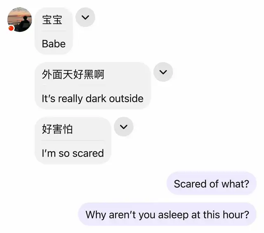Viewport: 264px width, 233px height.
Task: Select the translation 'It's really dark outside'
Action: coord(92,99)
